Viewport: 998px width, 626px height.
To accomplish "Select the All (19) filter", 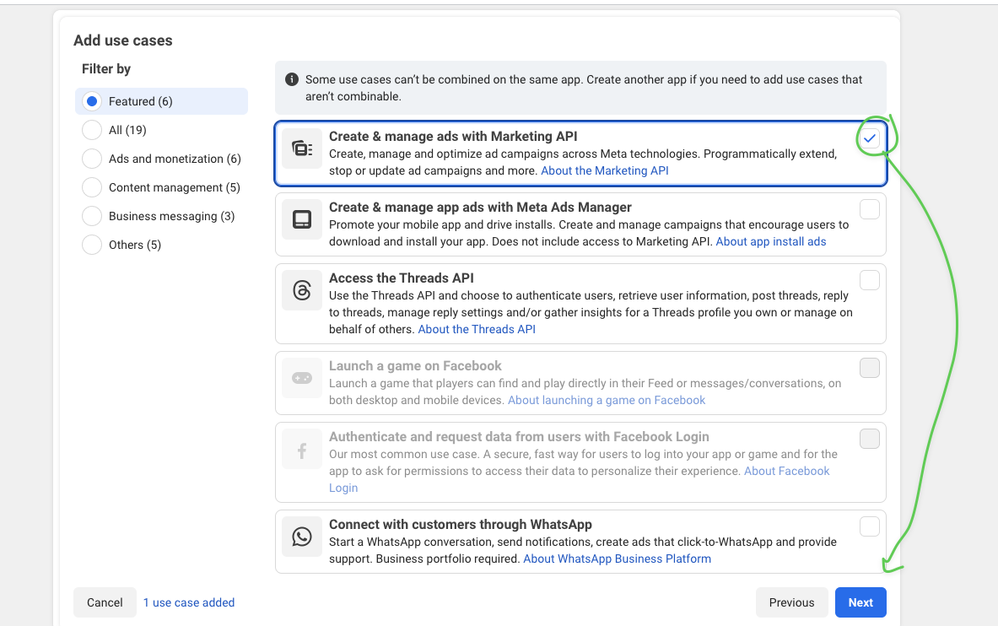I will click(x=92, y=130).
